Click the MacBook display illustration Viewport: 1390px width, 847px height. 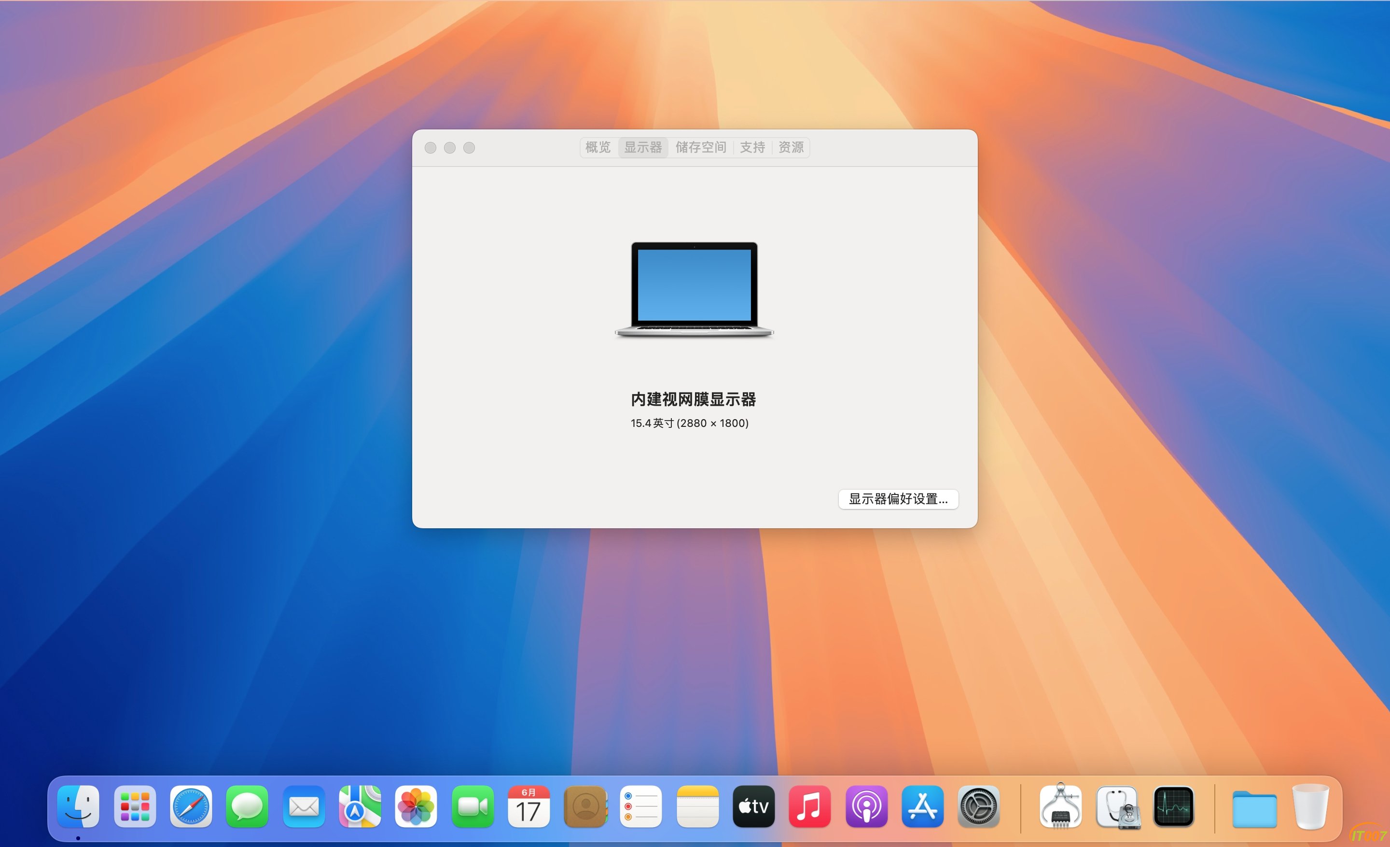click(695, 289)
